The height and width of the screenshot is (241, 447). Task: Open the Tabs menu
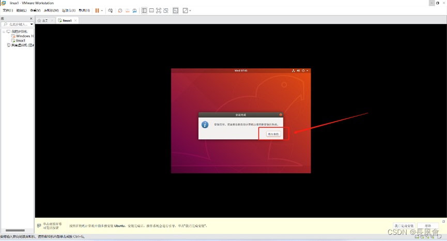click(69, 10)
